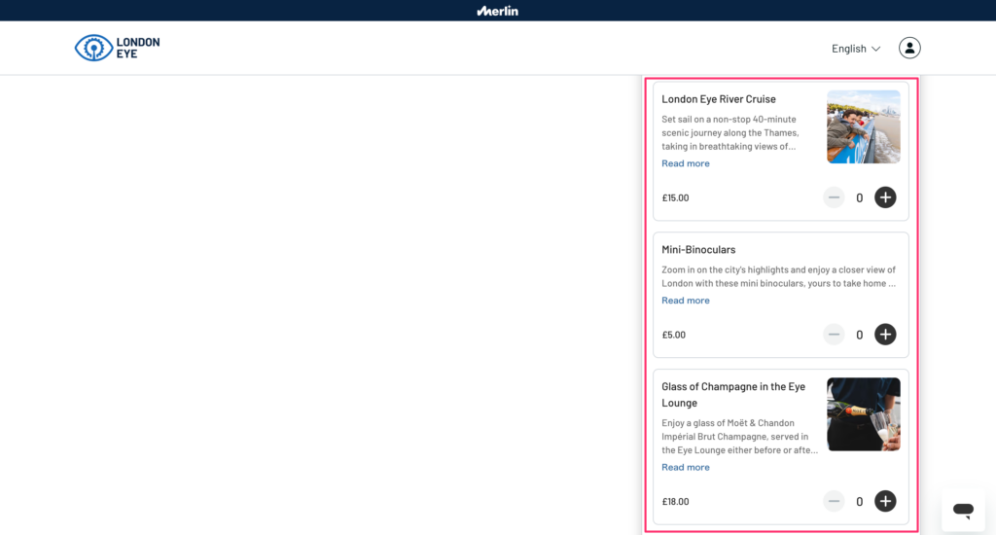996x535 pixels.
Task: Decrease Mini-Binoculars quantity
Action: click(834, 335)
